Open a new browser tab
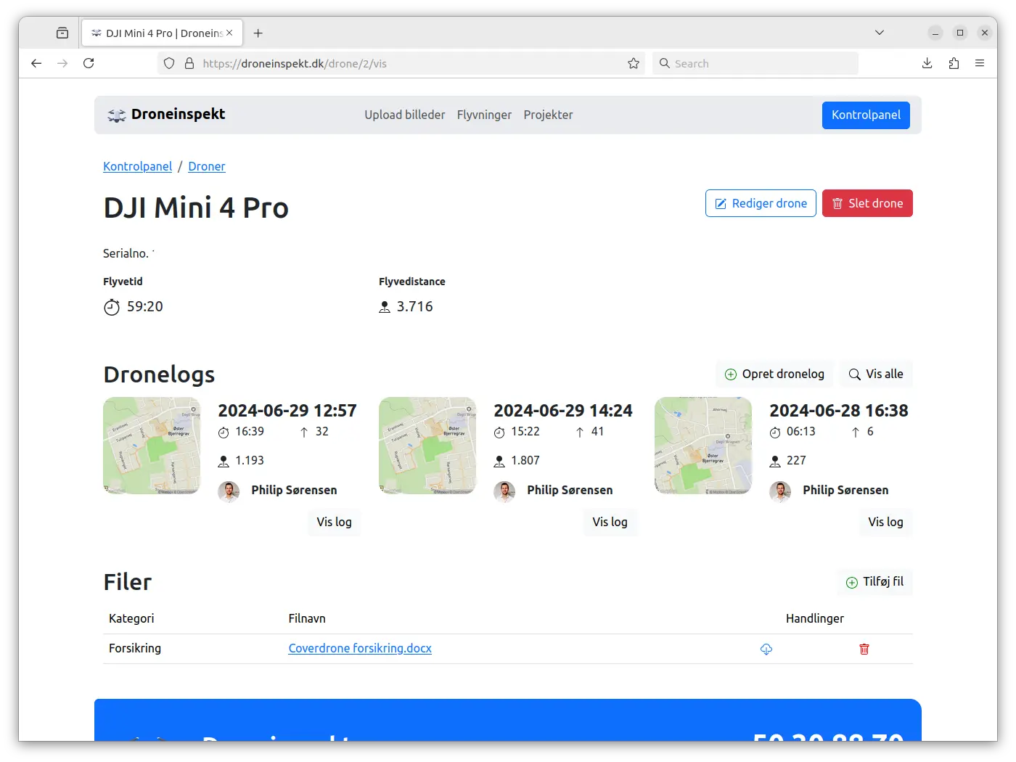The height and width of the screenshot is (762, 1016). pyautogui.click(x=258, y=33)
